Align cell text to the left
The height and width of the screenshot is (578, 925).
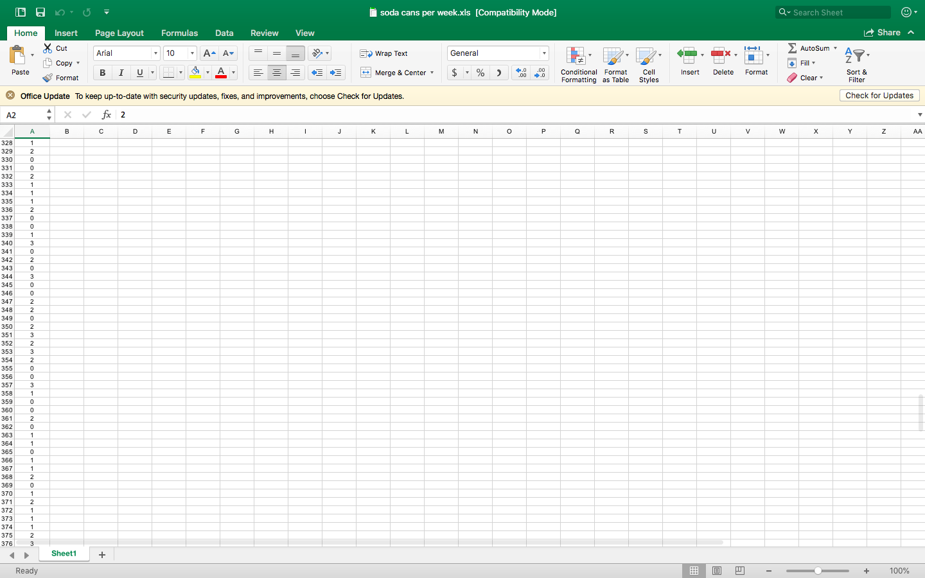(258, 73)
